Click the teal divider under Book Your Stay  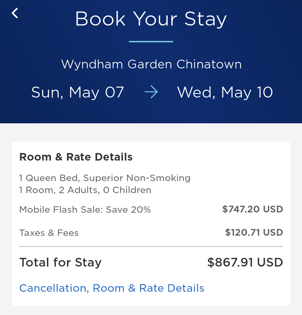pyautogui.click(x=151, y=41)
